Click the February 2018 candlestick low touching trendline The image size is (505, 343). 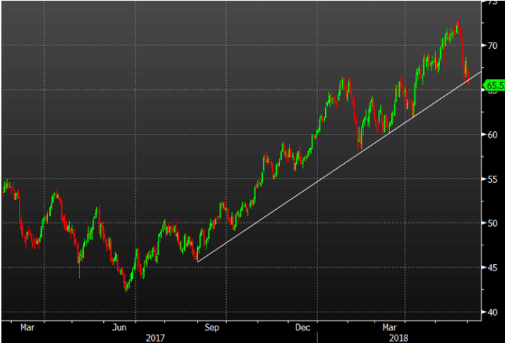(361, 147)
